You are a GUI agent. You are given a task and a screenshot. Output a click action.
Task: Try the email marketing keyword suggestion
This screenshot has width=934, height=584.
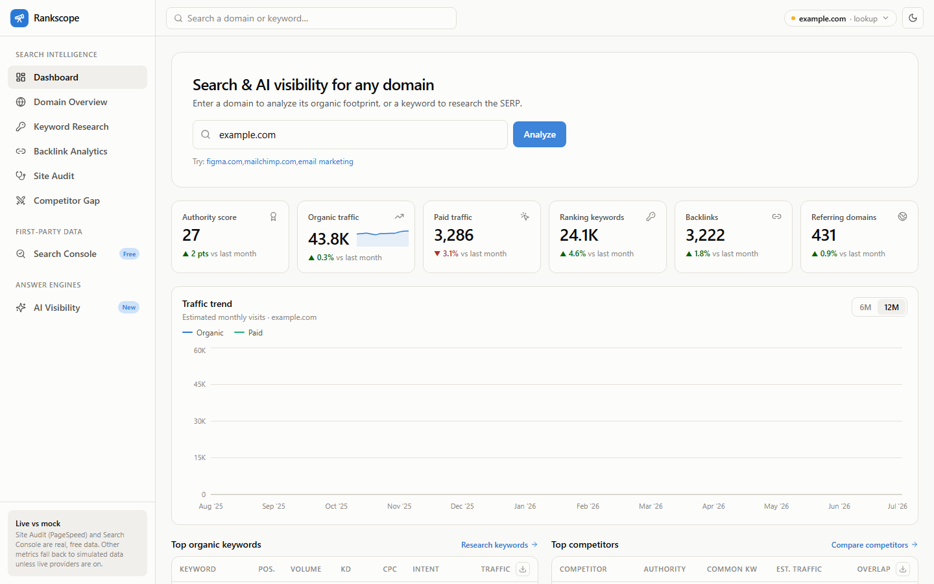(326, 162)
